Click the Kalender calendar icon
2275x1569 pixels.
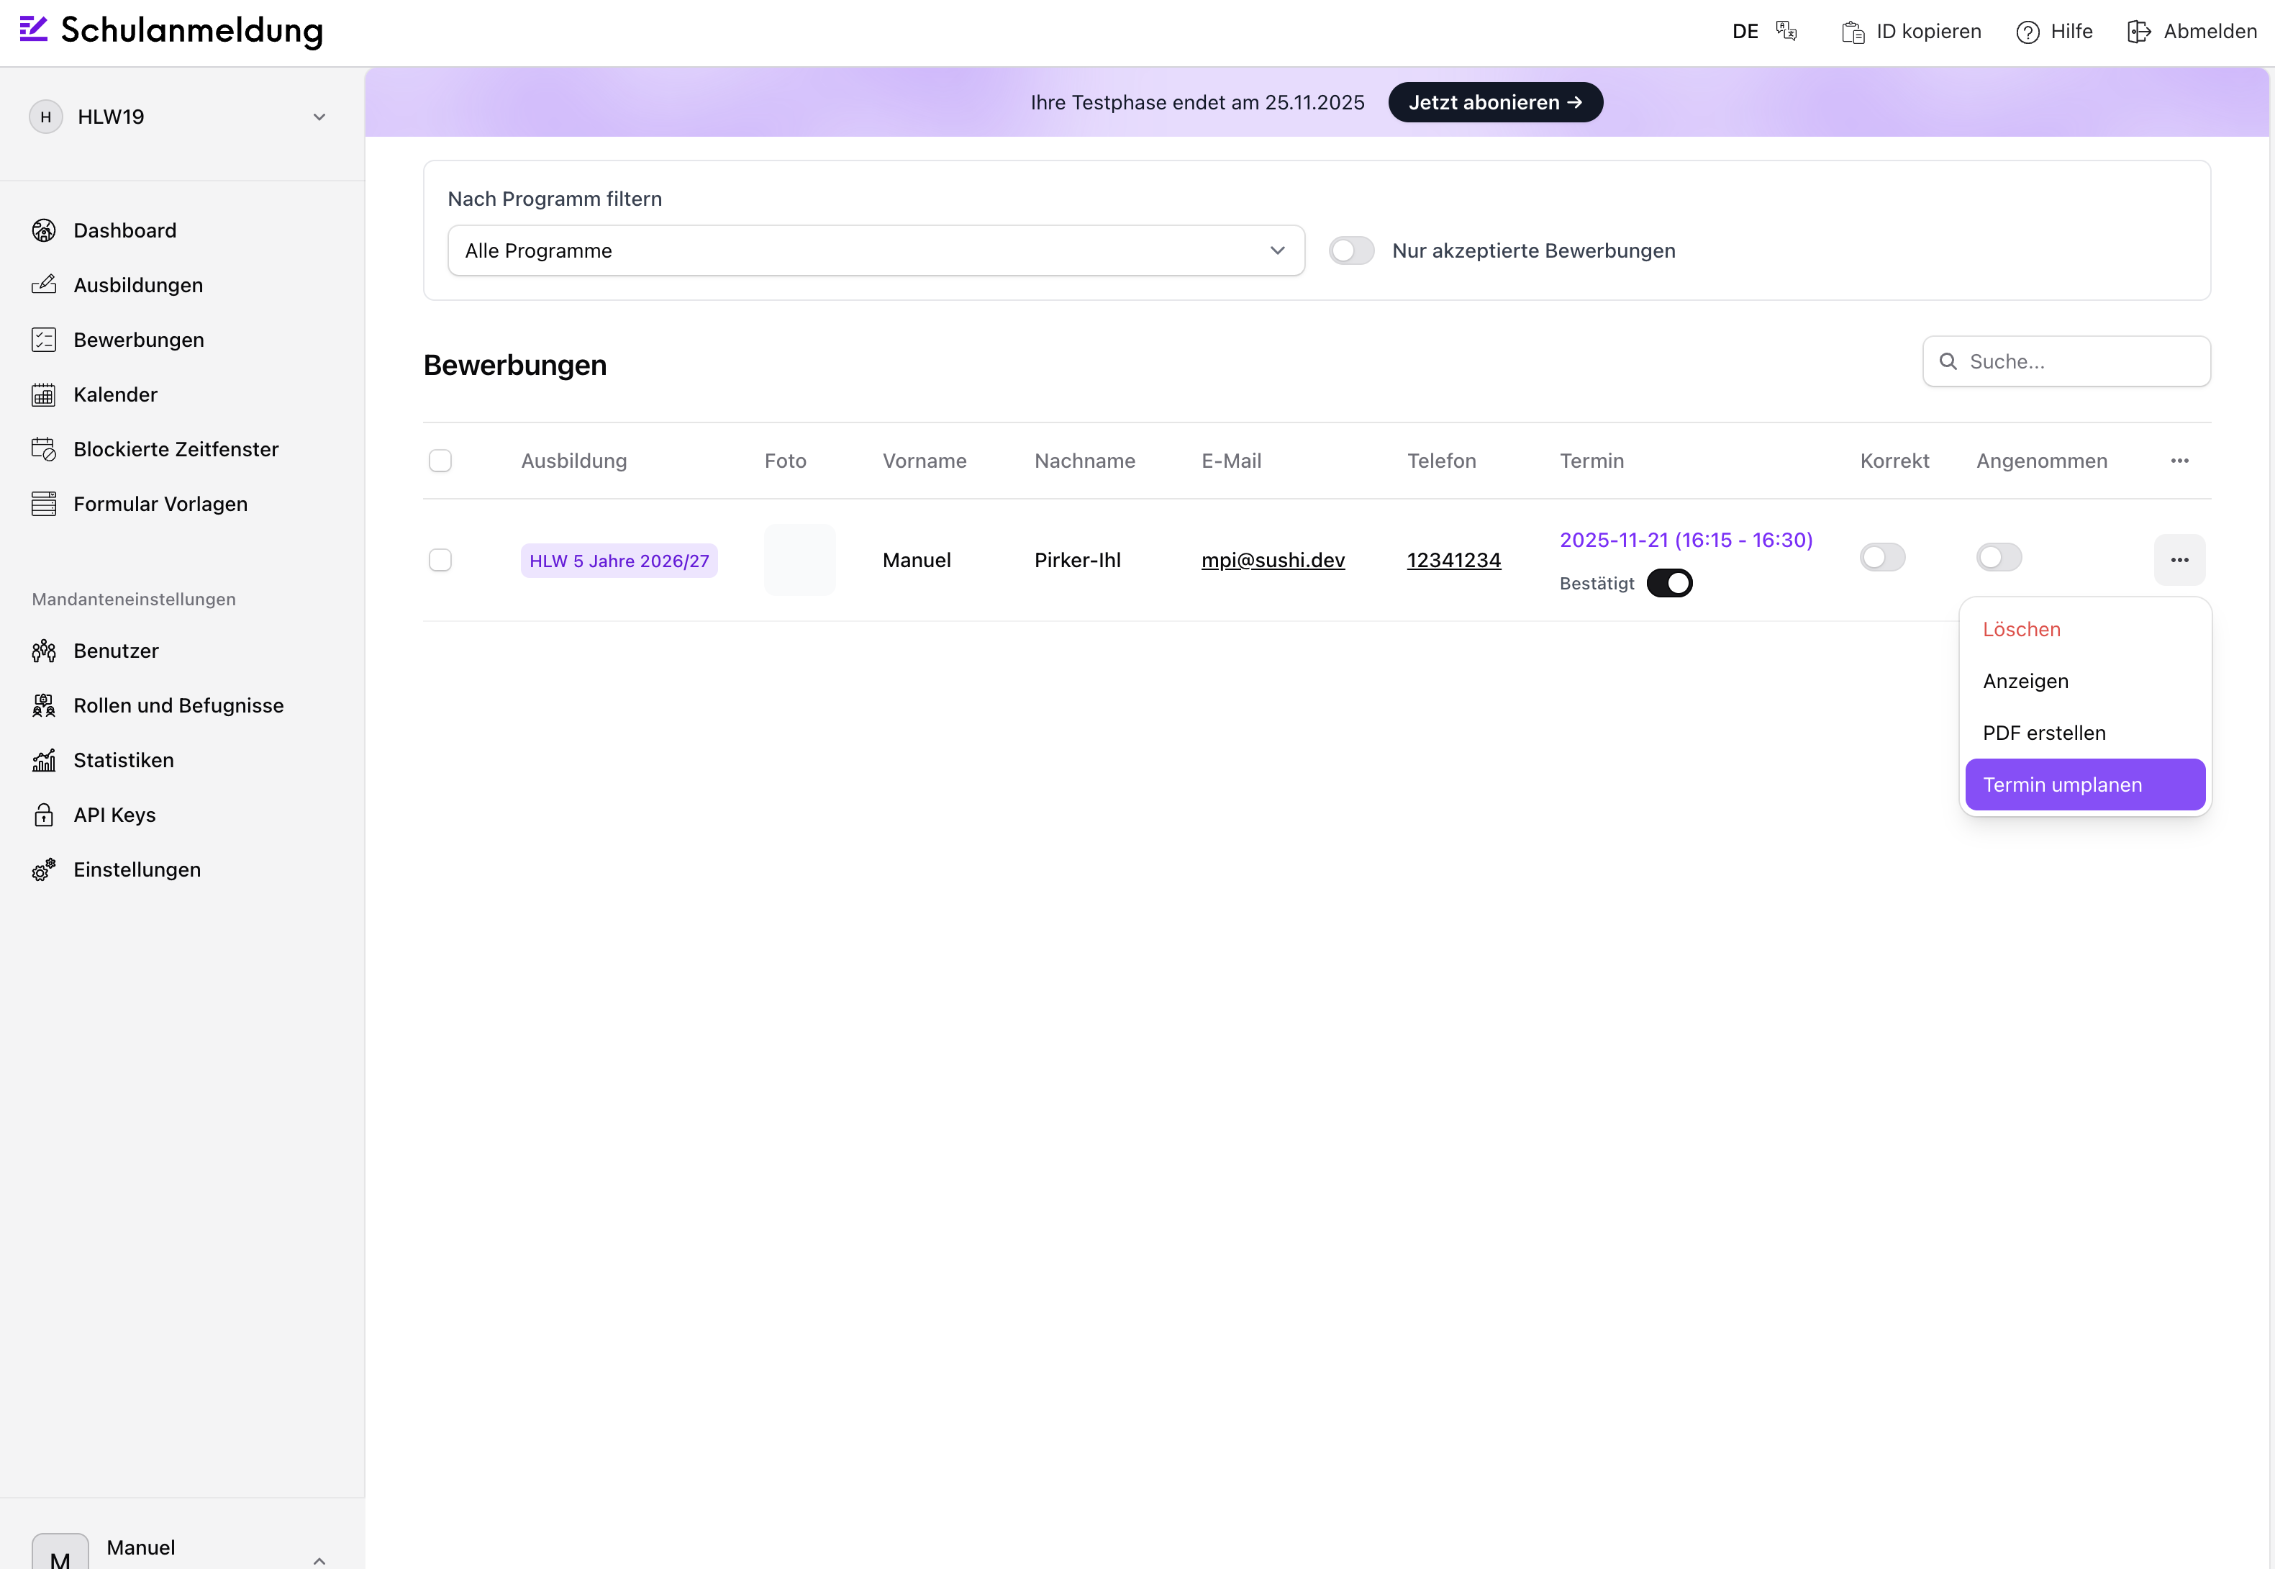(x=43, y=394)
